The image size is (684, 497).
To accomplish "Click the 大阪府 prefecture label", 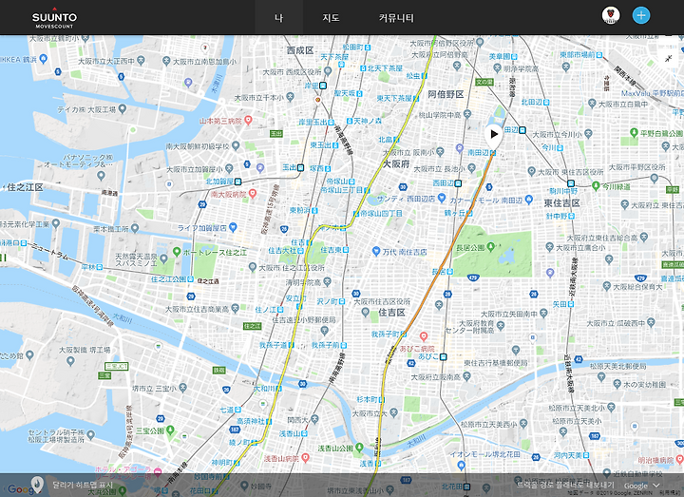I will (396, 164).
